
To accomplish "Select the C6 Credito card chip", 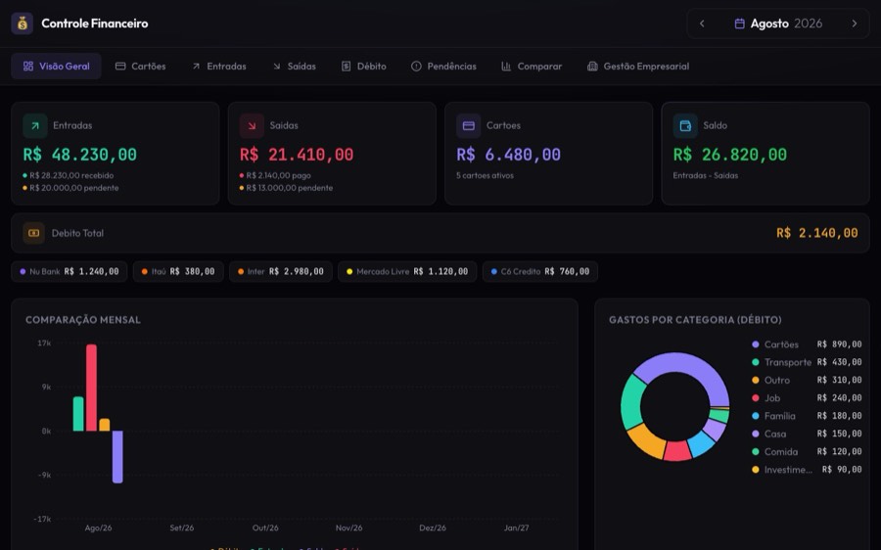I will pyautogui.click(x=540, y=271).
